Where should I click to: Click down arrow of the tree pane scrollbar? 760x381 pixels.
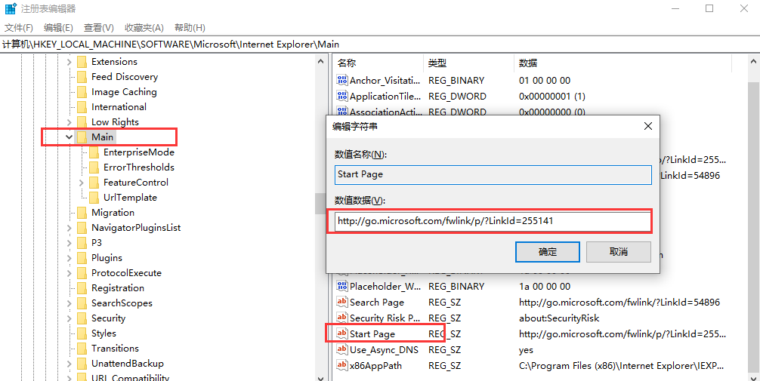[x=320, y=378]
